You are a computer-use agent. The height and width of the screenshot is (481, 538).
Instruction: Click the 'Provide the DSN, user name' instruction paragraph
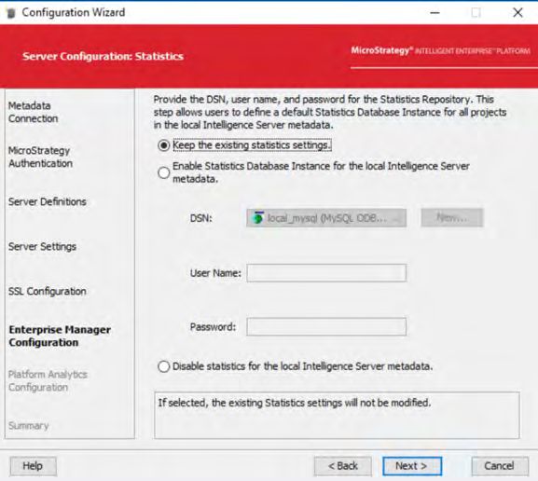point(330,112)
